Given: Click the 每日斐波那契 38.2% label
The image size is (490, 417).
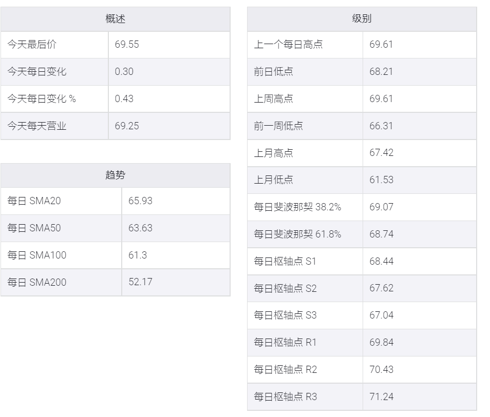Looking at the screenshot, I should 297,207.
